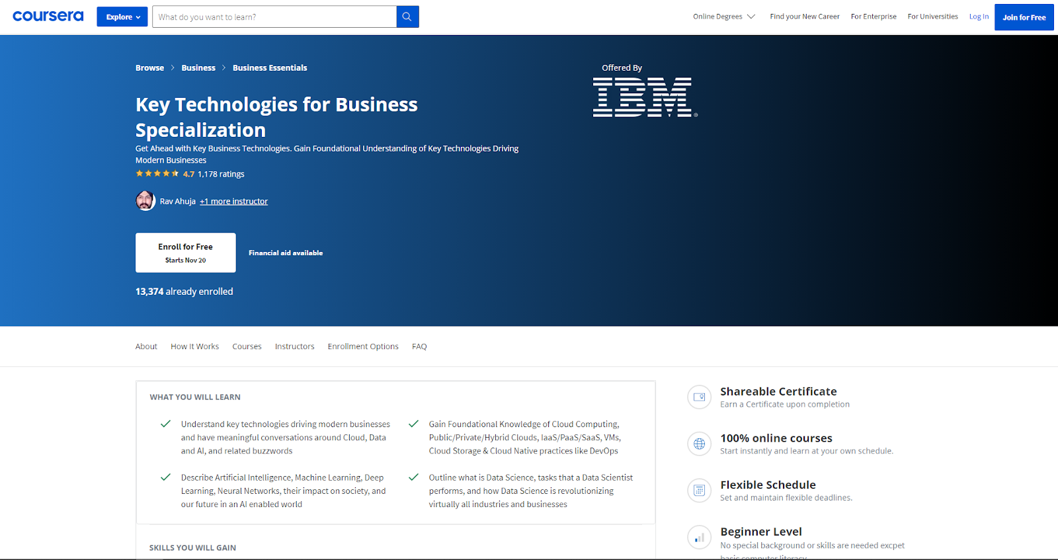Click the 'Gain Foundational Knowledge of Cloud Computing' item
This screenshot has width=1058, height=560.
(525, 438)
